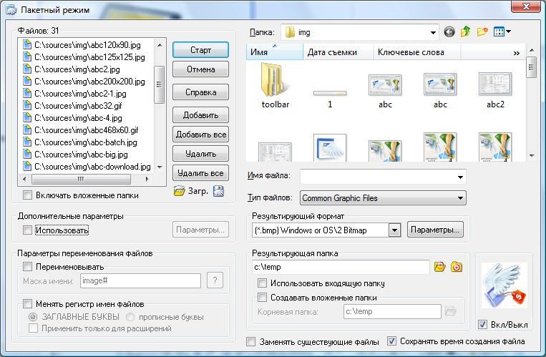Browse for result folder icon
This screenshot has height=357, width=546.
coord(440,267)
